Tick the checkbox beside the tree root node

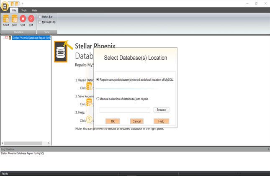7,38
